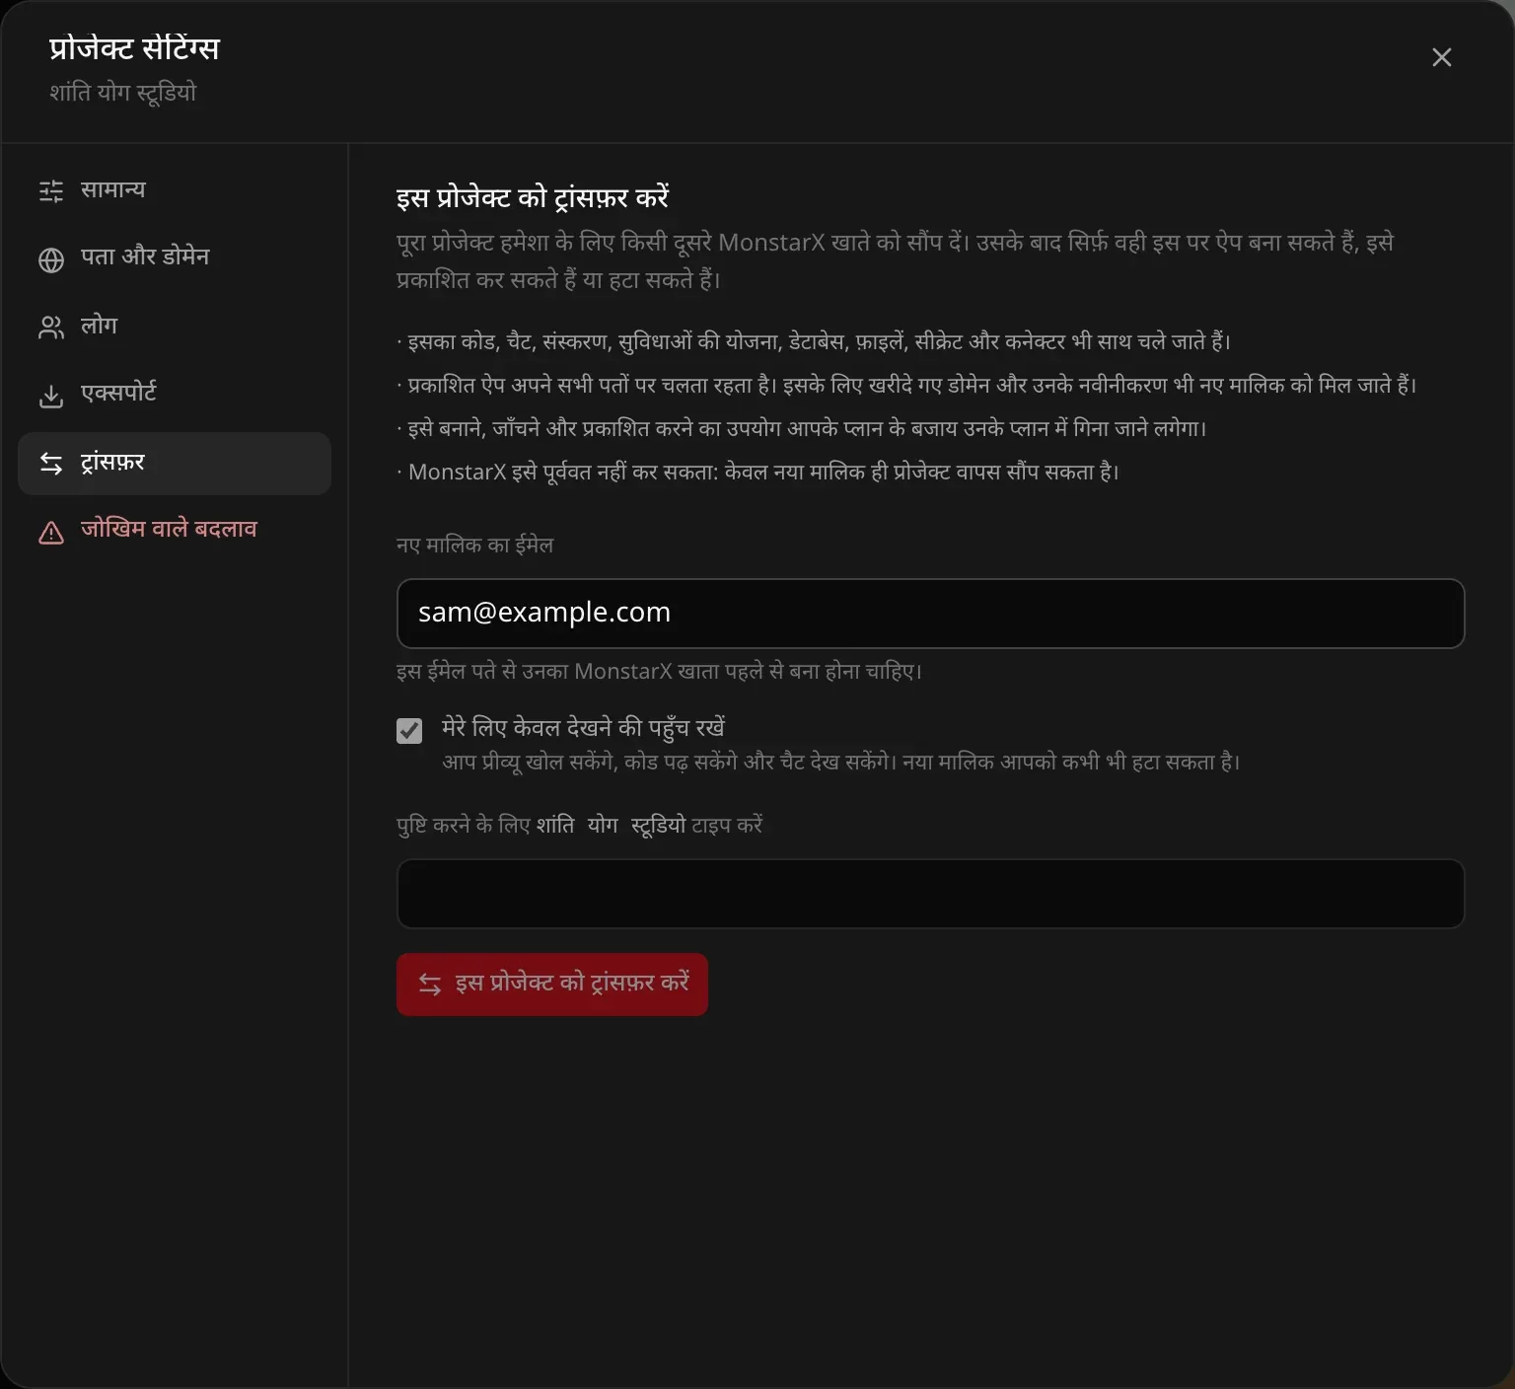The width and height of the screenshot is (1515, 1389).
Task: Click the शांति योग स्टूडियो subtitle in header
Action: [123, 93]
